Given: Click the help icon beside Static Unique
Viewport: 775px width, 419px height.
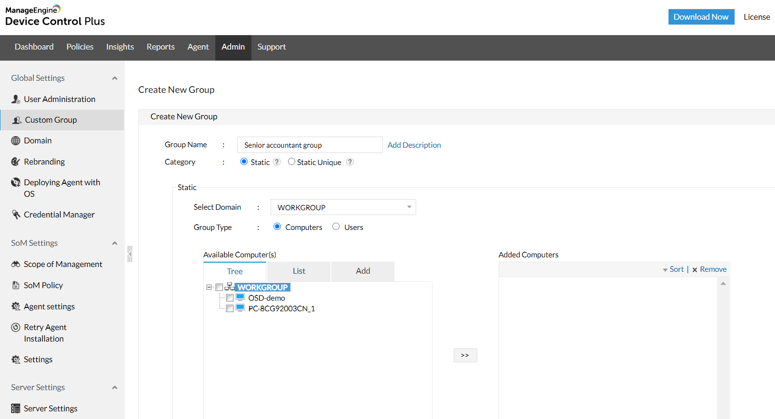Looking at the screenshot, I should point(350,162).
